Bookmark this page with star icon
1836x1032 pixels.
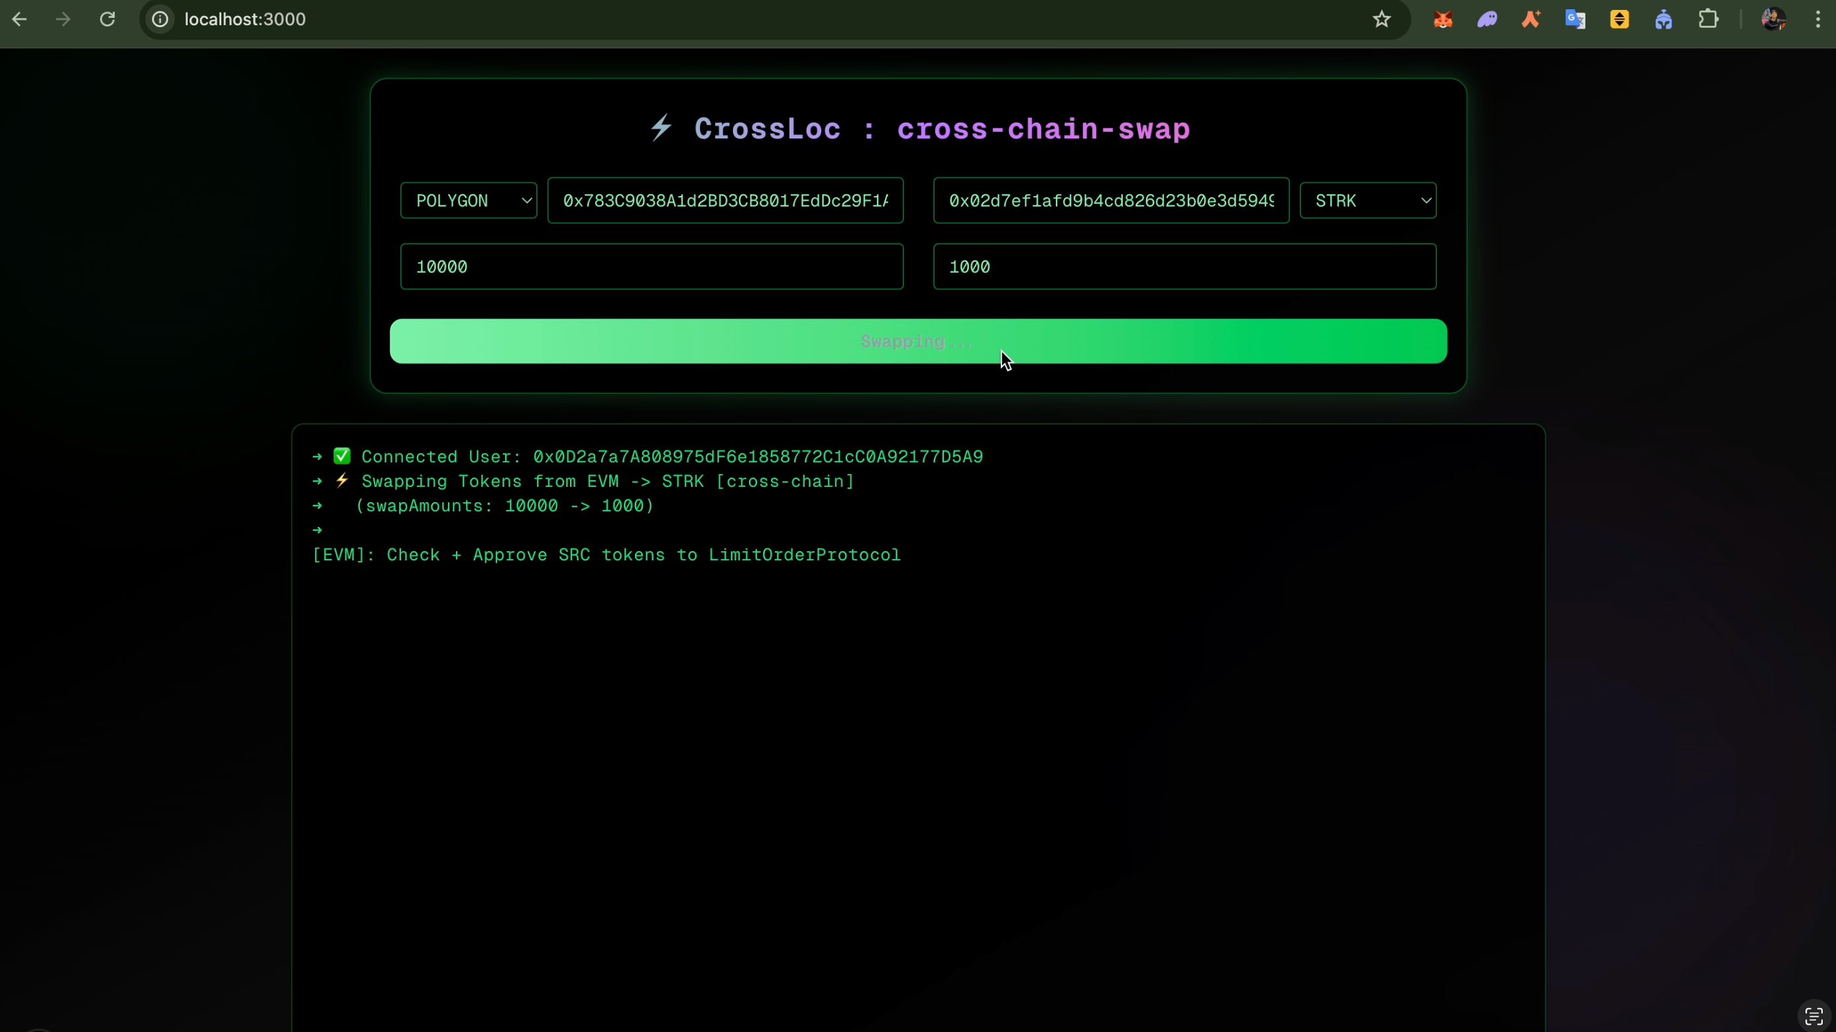pos(1381,19)
